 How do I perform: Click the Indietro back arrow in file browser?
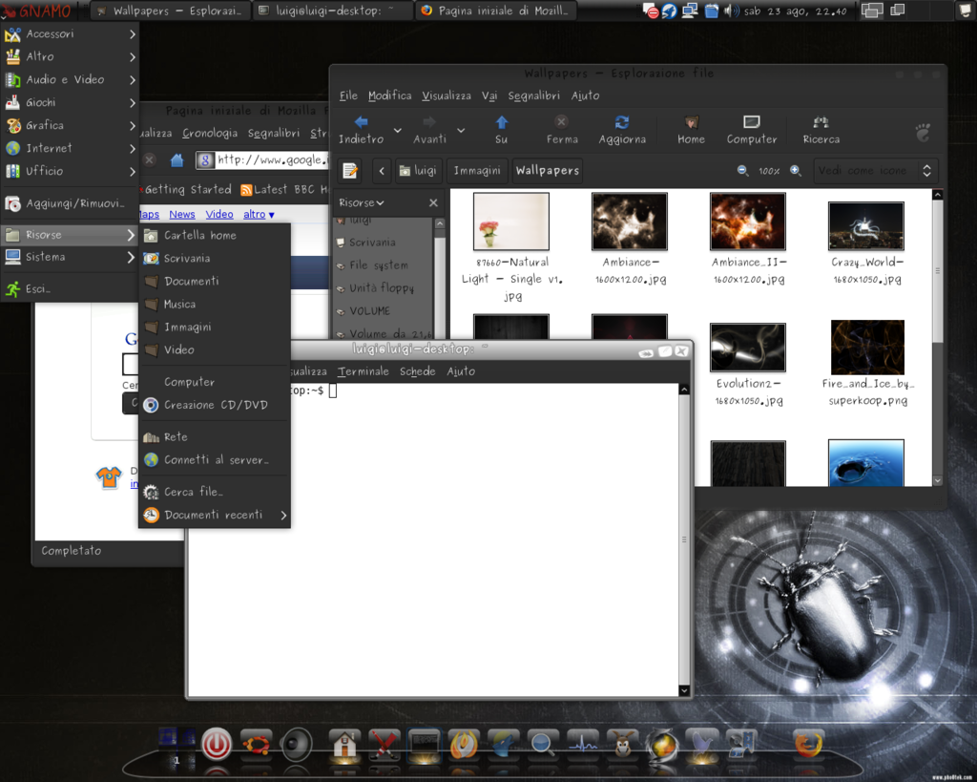tap(361, 123)
